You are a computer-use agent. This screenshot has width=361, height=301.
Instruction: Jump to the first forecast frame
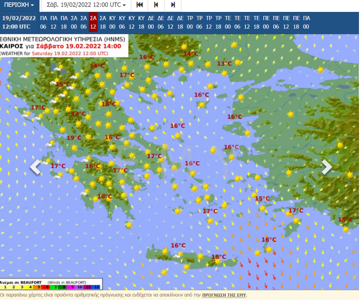(x=140, y=5)
